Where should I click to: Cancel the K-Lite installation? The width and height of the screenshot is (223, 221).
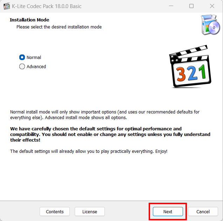click(x=203, y=212)
